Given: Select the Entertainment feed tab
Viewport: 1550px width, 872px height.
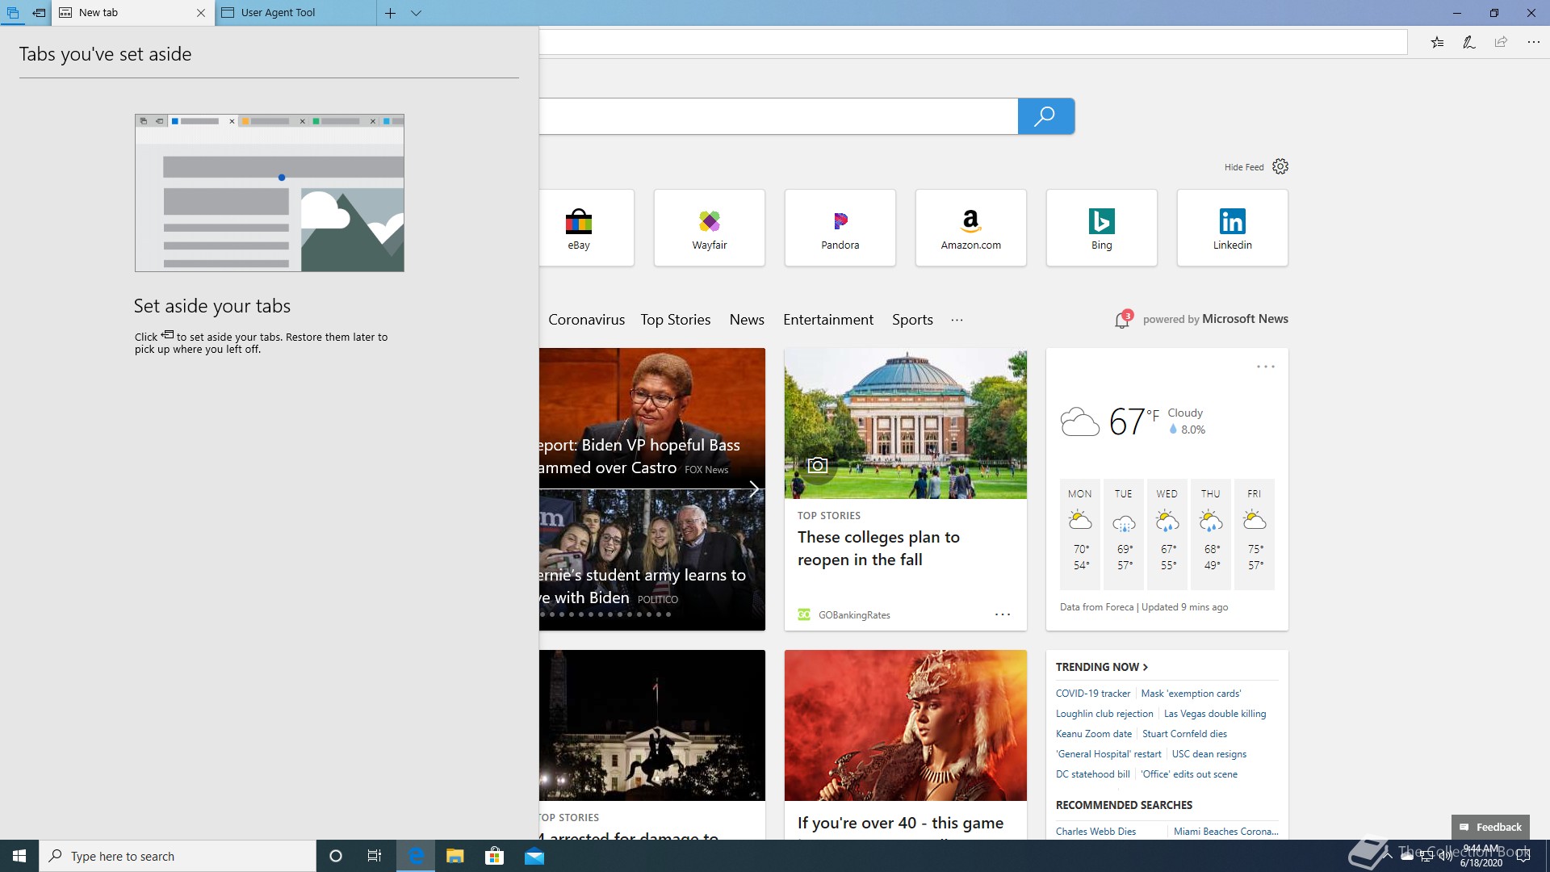Looking at the screenshot, I should pos(827,320).
